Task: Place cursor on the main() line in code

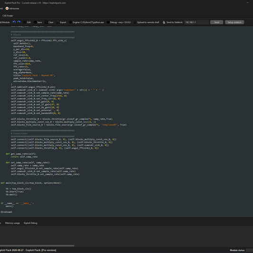Action: click(9, 206)
